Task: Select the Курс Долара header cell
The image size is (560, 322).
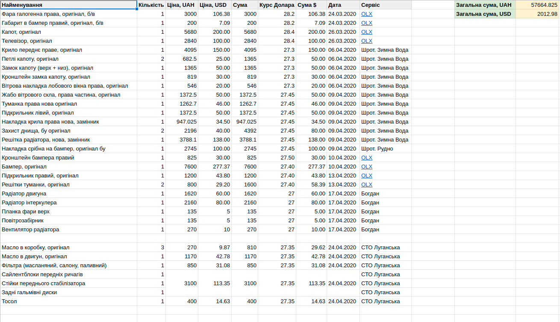Action: tap(277, 5)
